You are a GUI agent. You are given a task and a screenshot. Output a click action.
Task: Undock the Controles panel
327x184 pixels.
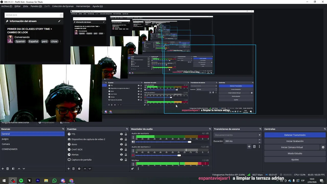coord(325,129)
